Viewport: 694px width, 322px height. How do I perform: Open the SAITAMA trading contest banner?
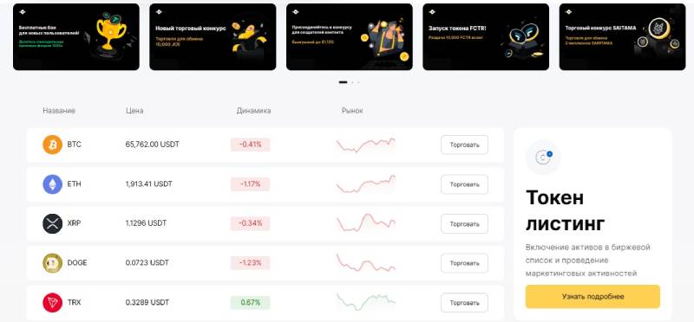[x=622, y=36]
